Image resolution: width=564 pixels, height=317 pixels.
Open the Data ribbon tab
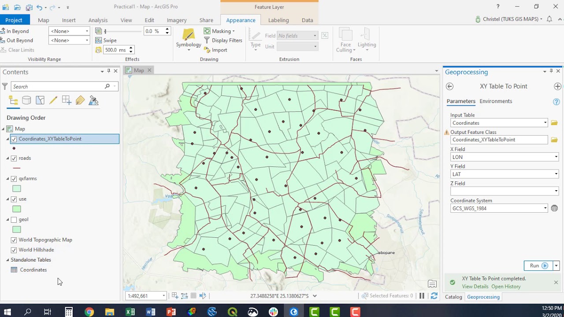[307, 20]
